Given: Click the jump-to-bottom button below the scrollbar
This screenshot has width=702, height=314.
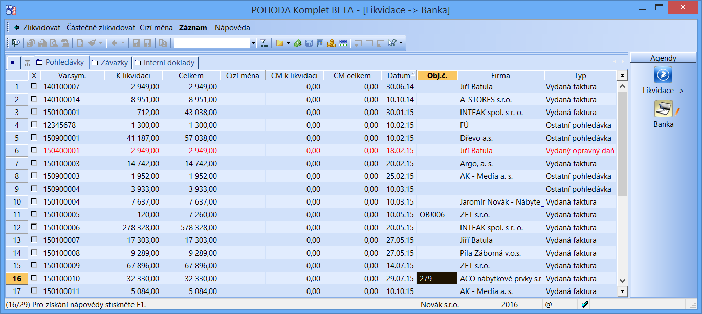Looking at the screenshot, I should pyautogui.click(x=622, y=291).
